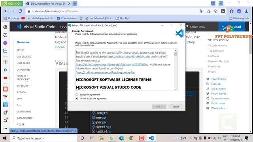Viewport: 253px width, 142px height.
Task: Open Microsoft Edge on the taskbar
Action: 121,138
